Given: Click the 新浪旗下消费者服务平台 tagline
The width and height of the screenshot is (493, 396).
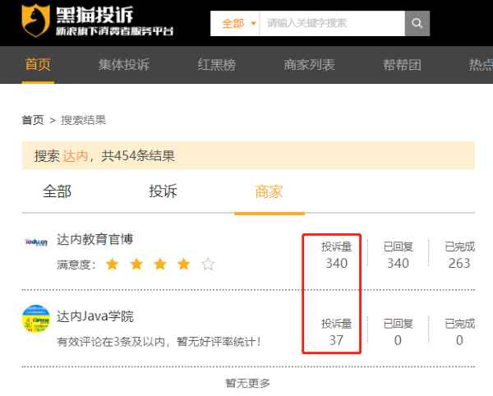Looking at the screenshot, I should pos(115,30).
